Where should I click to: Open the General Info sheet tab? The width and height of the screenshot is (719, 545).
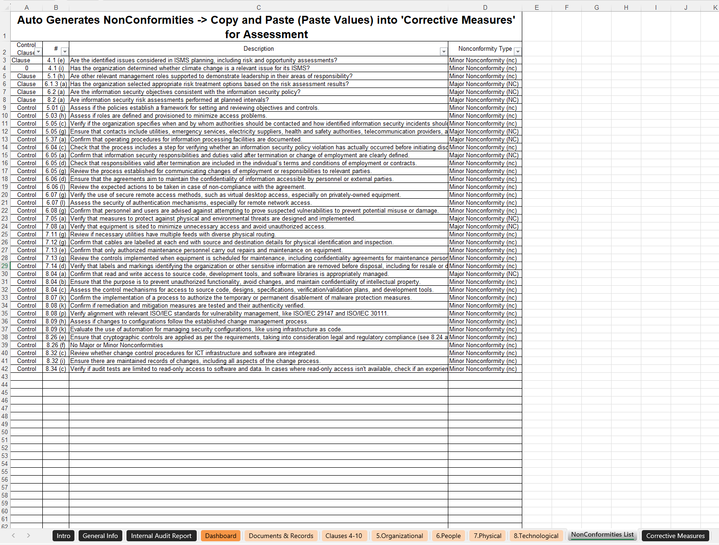100,536
